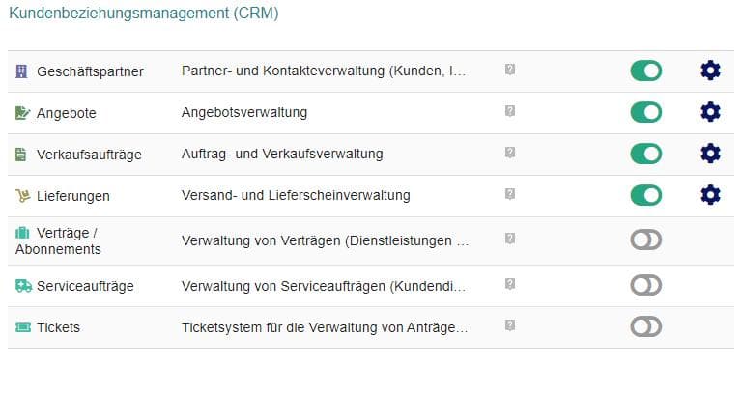Click help icon in Verträge / Abonnements row
742x395 pixels.
click(510, 239)
